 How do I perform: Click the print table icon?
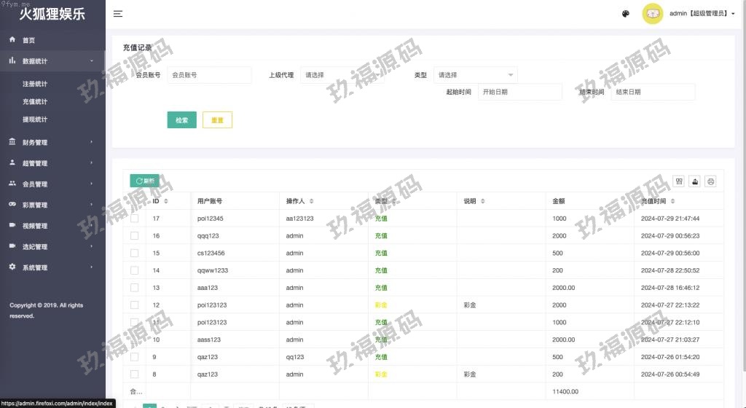711,181
